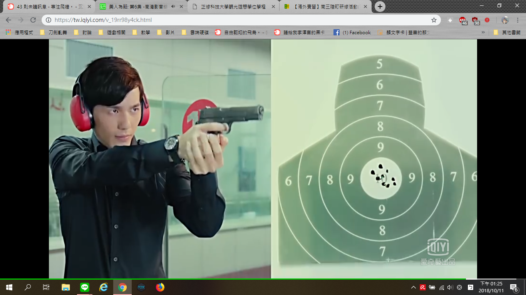
Task: Close the 43 則未讀訊息 tab
Action: [89, 7]
